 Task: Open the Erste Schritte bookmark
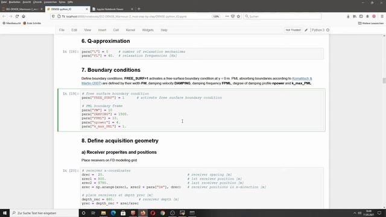click(32, 23)
